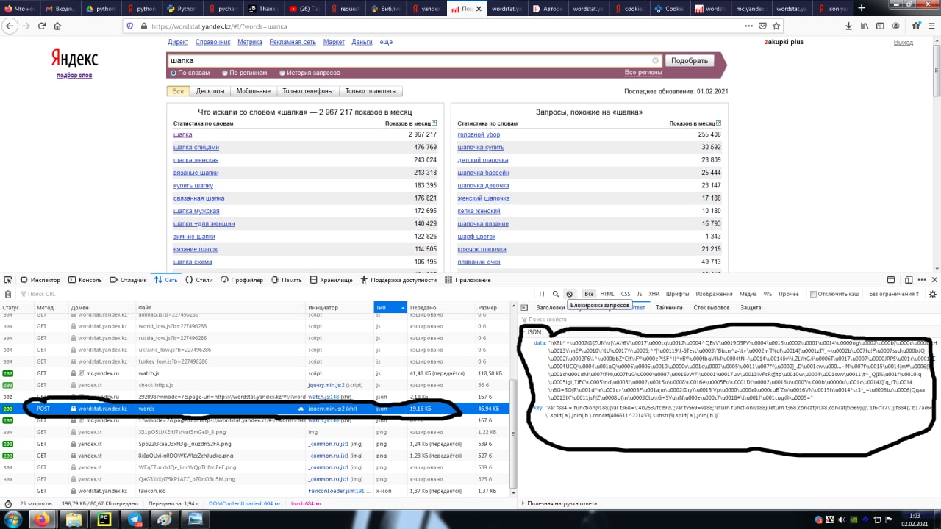Image resolution: width=941 pixels, height=529 pixels.
Task: Open file explorer from the taskbar
Action: [x=74, y=519]
